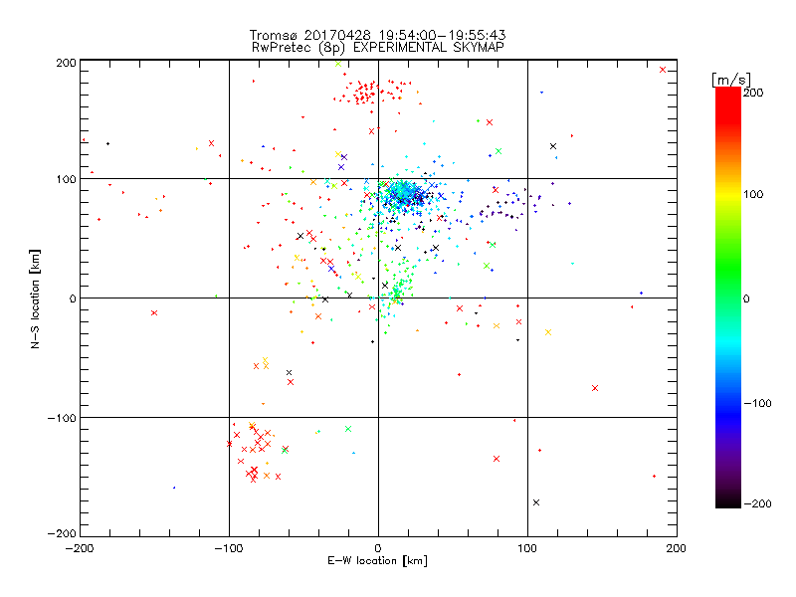The image size is (796, 597).
Task: Click the 'N-S location [km]' vertical axis label
Action: click(x=35, y=299)
